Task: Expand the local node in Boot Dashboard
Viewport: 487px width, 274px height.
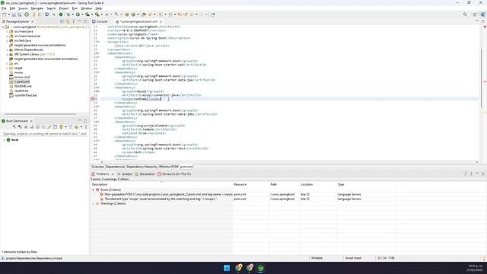Action: [4, 140]
